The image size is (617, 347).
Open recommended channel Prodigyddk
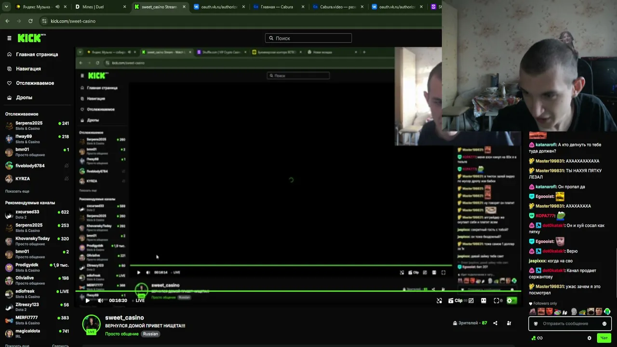(37, 267)
